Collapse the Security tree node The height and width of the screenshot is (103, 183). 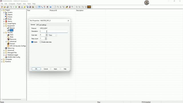pyautogui.click(x=4, y=33)
